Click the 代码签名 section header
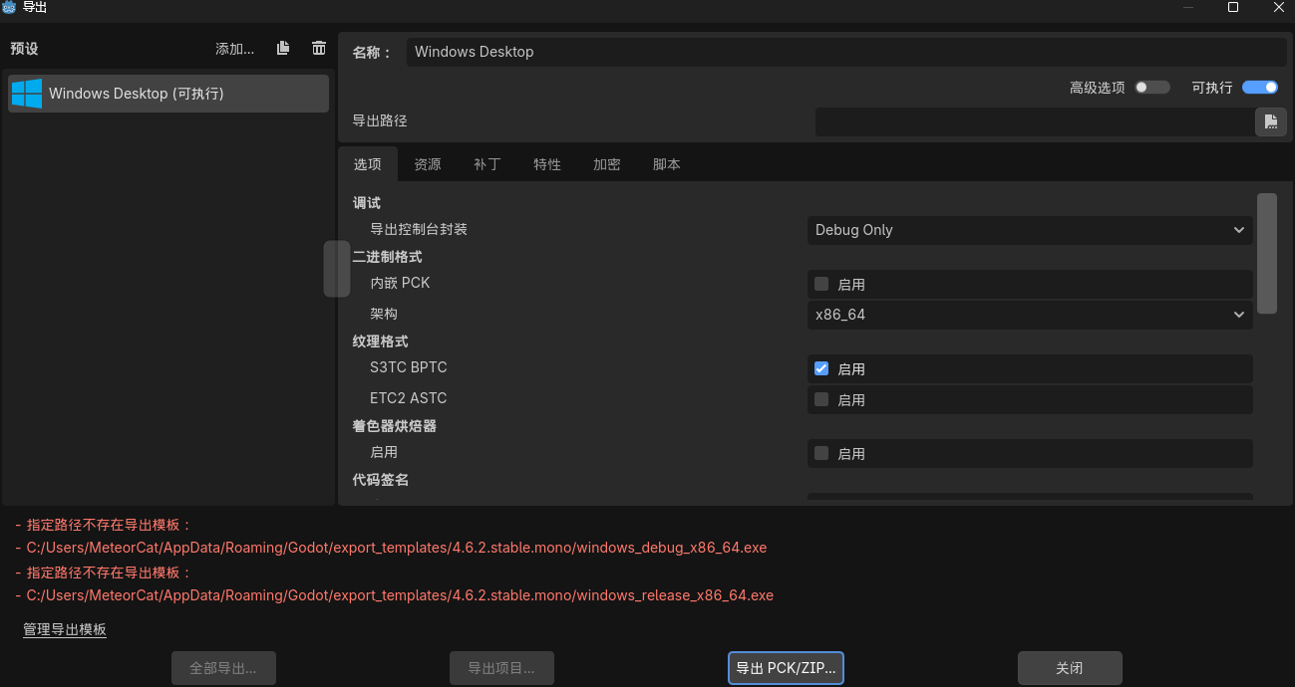The width and height of the screenshot is (1295, 687). (381, 480)
